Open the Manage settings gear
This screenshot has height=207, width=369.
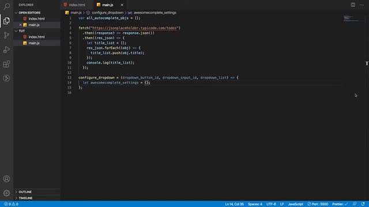[6, 193]
